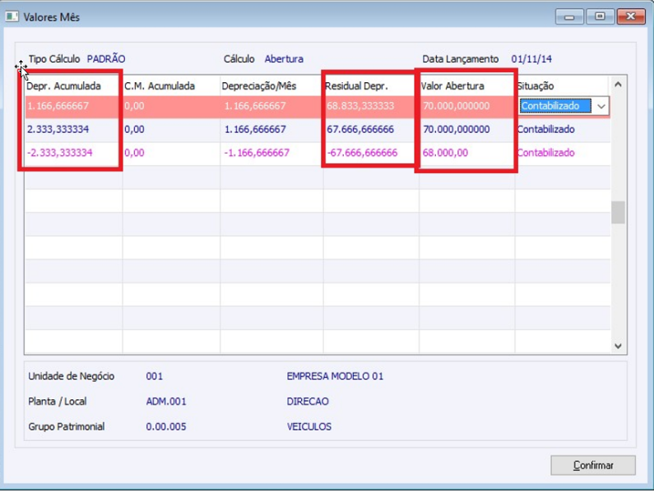Screen dimensions: 654x492
Task: Click the Abertura Cálculo value
Action: 284,59
